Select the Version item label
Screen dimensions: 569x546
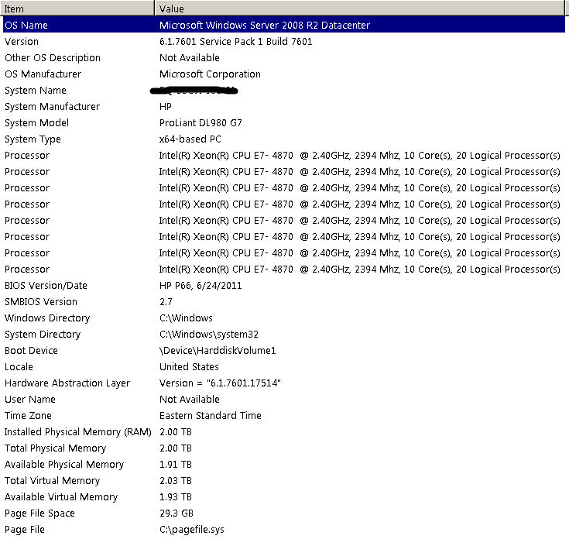click(22, 41)
